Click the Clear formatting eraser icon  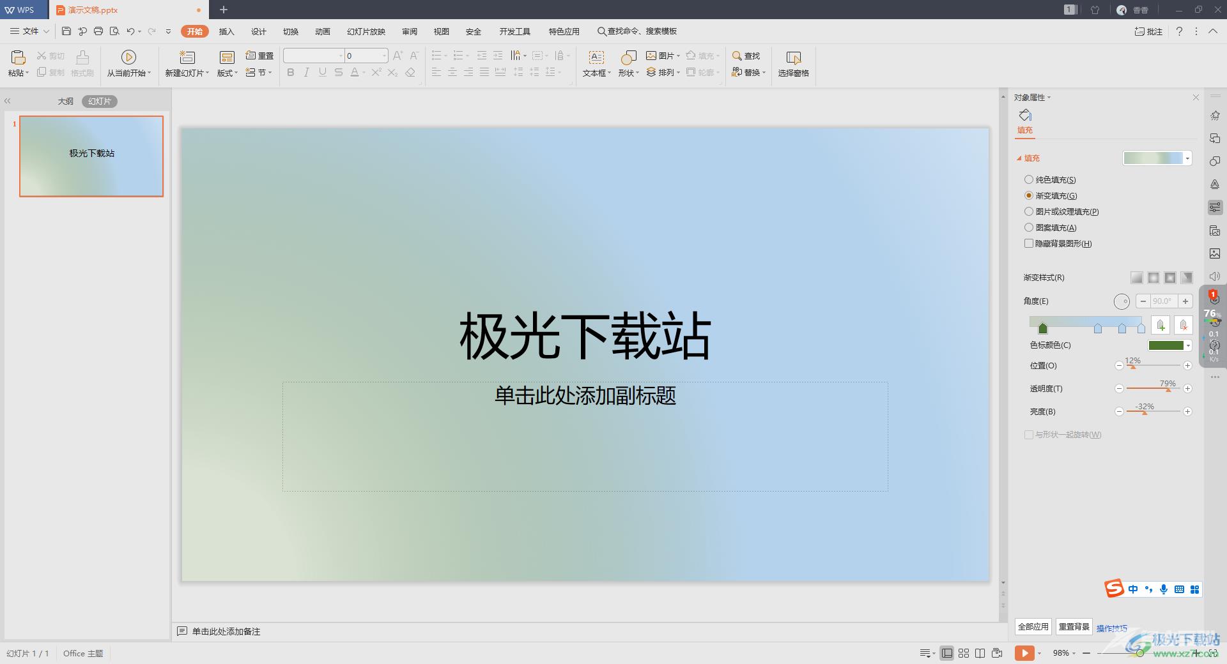pyautogui.click(x=410, y=72)
